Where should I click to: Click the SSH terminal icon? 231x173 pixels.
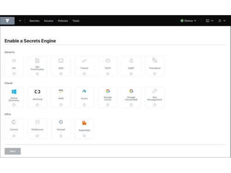tap(61, 60)
